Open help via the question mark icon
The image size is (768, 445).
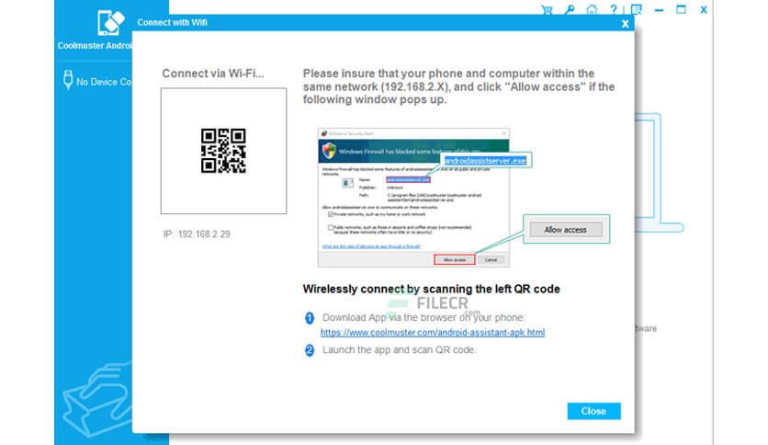[x=614, y=10]
